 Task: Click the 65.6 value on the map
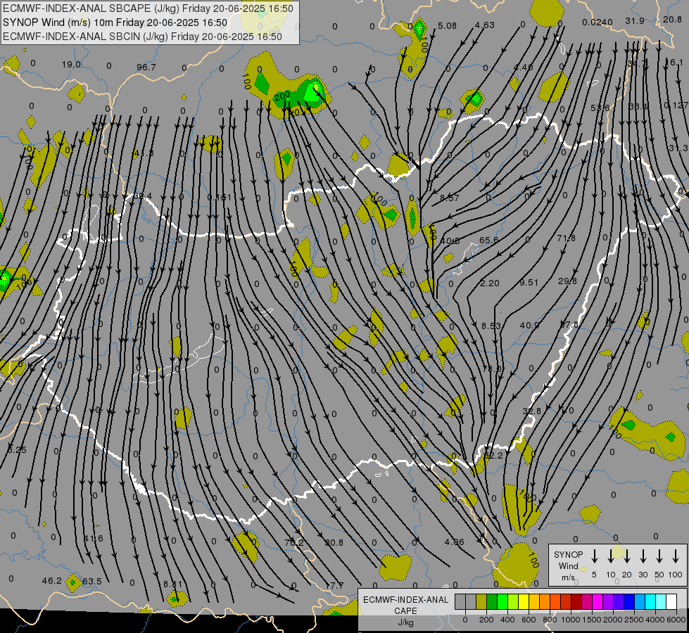click(x=489, y=241)
